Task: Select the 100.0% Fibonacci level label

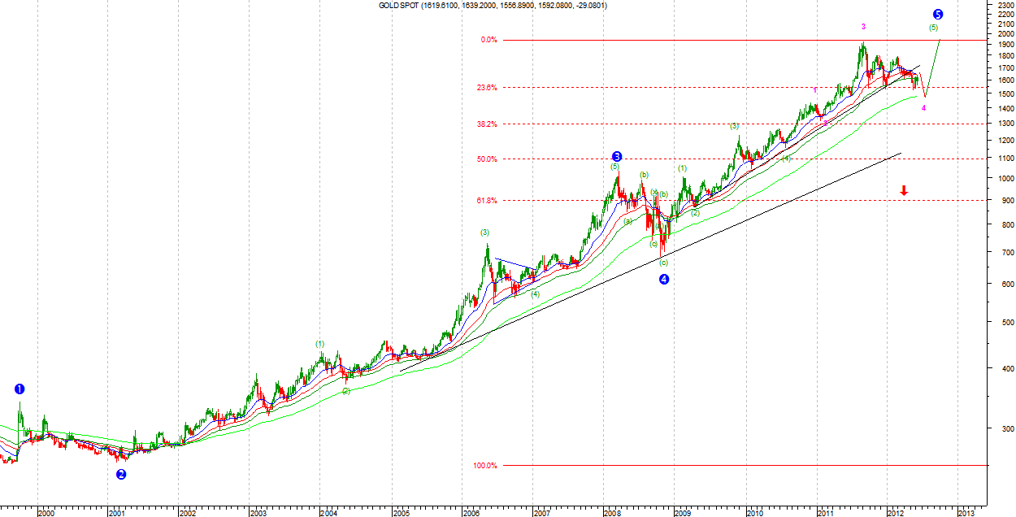Action: (x=485, y=466)
